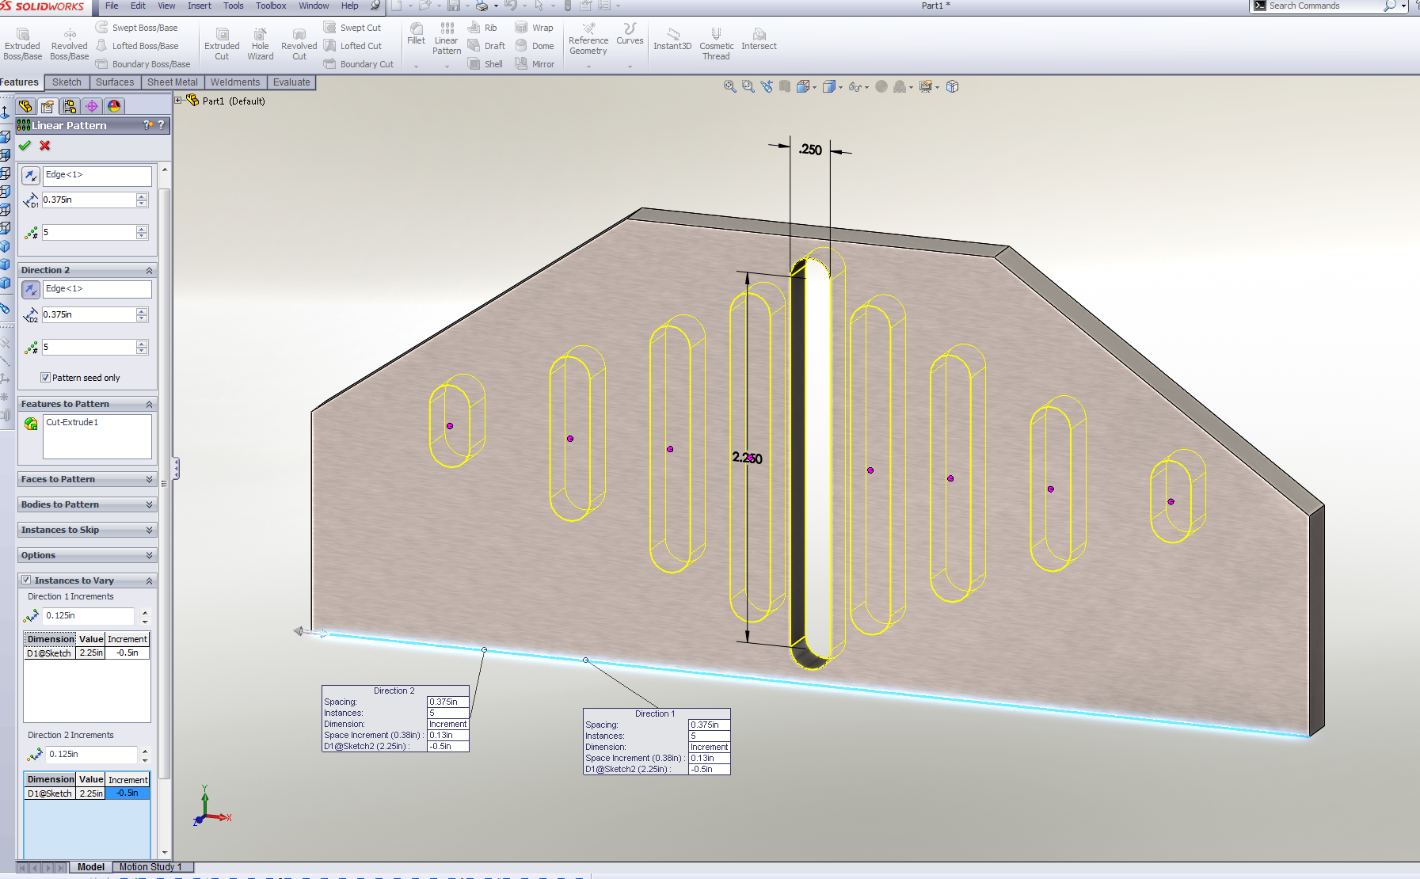Click the Mirror tool icon

522,64
